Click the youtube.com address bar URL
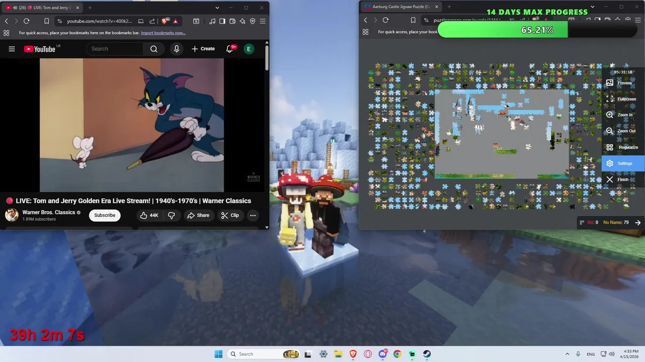645x362 pixels. pos(99,21)
